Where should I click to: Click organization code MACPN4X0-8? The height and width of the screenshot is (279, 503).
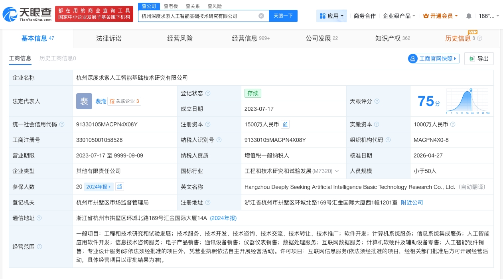pyautogui.click(x=431, y=140)
